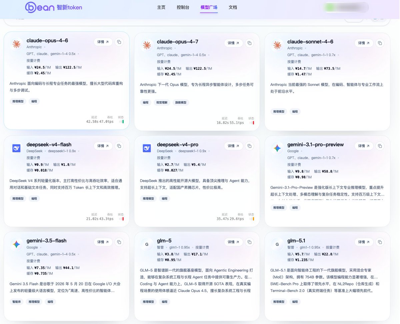The image size is (400, 324).
Task: Click the Anthropic logo on claude-opus-4-6 card
Action: click(x=16, y=44)
